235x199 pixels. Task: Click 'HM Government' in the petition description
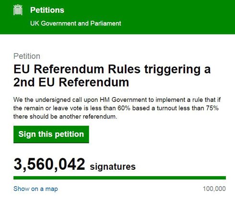(x=123, y=100)
